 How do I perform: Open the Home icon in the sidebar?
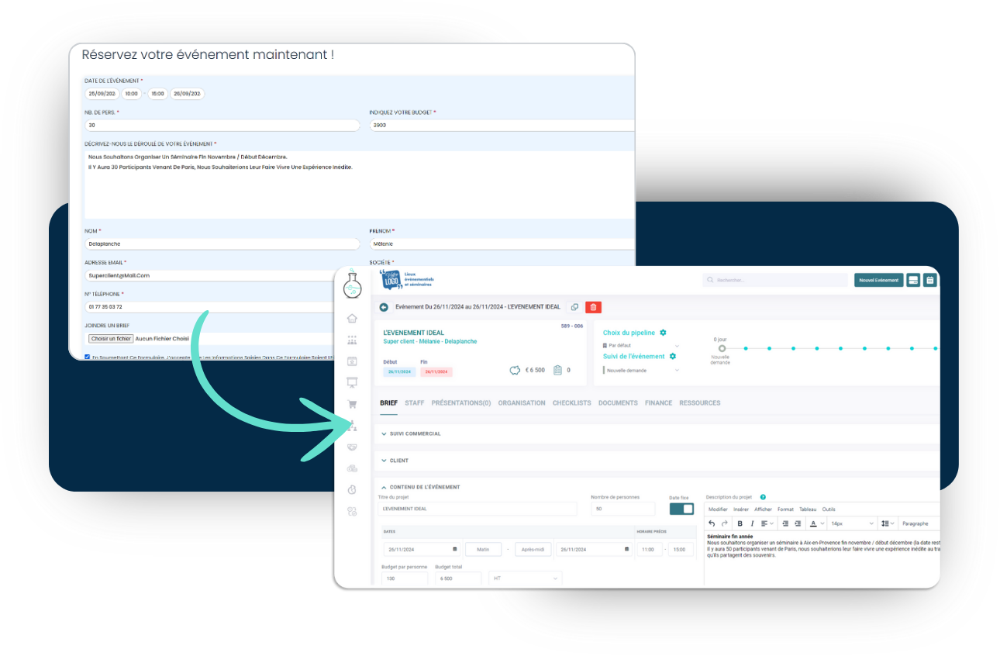(352, 318)
